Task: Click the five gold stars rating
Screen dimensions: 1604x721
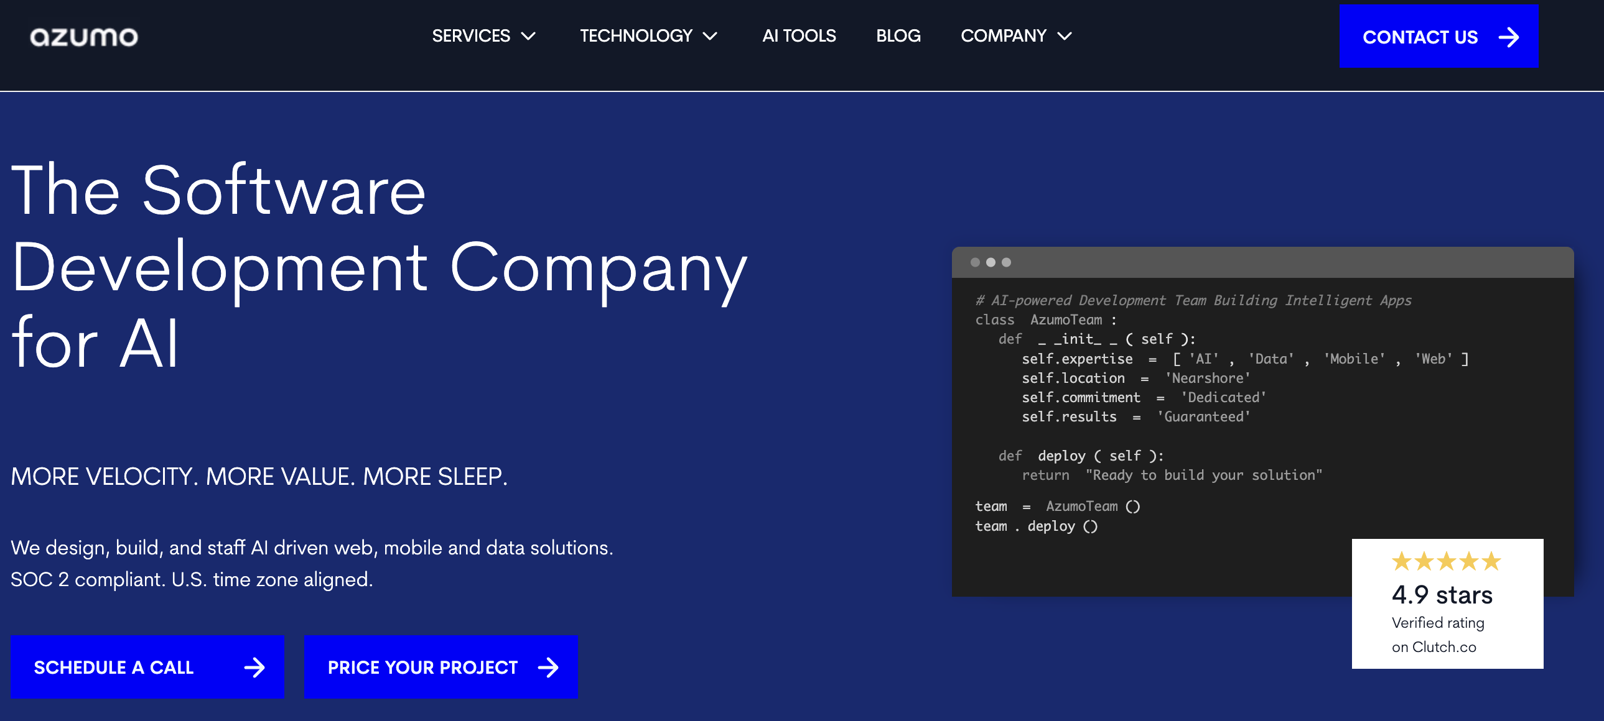Action: (1446, 561)
